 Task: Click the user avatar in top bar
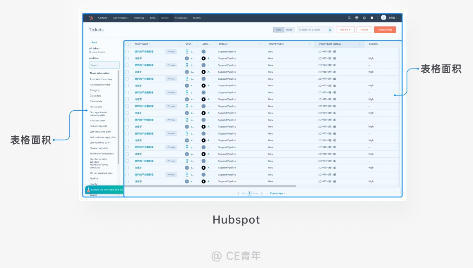click(x=383, y=17)
